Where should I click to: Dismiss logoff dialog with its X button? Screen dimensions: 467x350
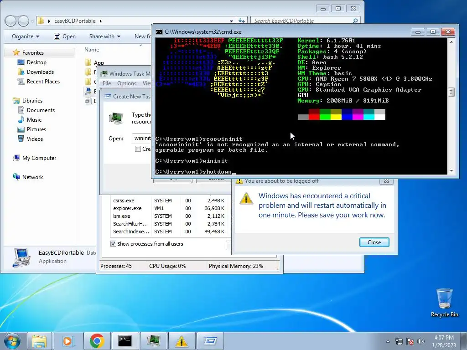pyautogui.click(x=386, y=181)
